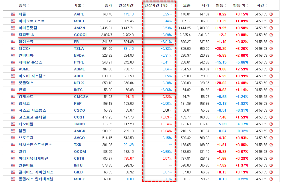Click the US flag icon beside 펩시코

point(13,103)
